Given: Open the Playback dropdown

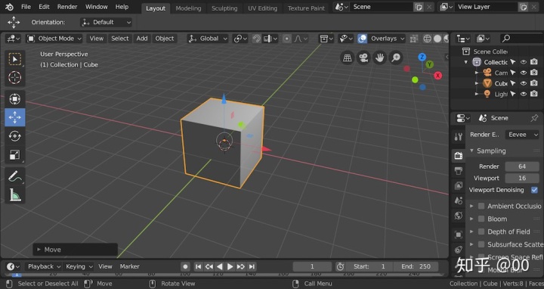Looking at the screenshot, I should coord(44,266).
